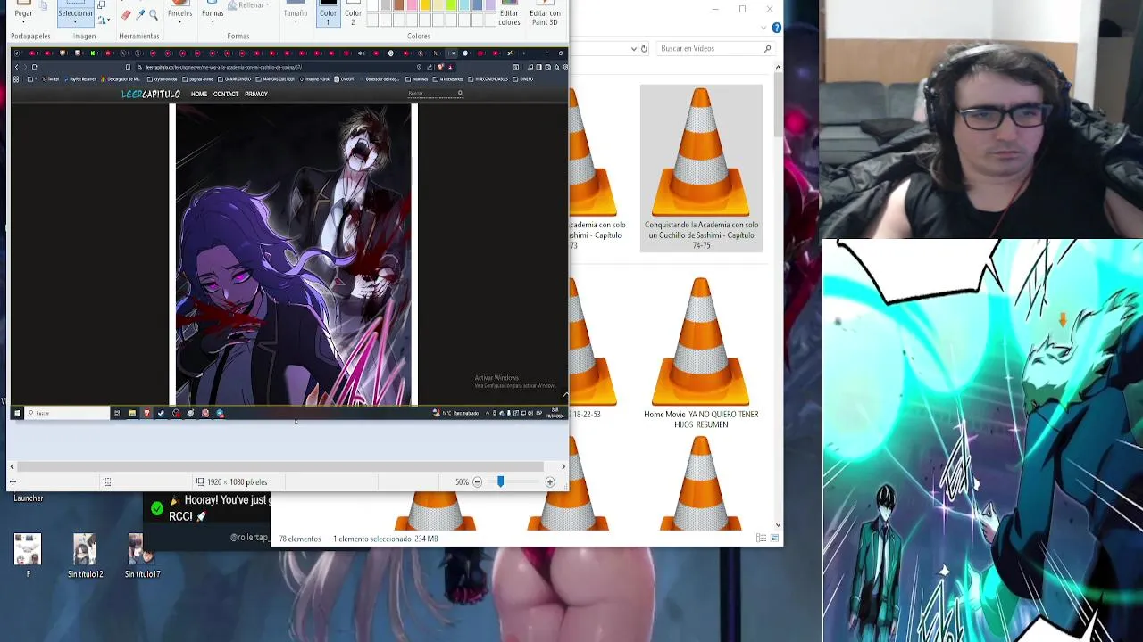Expand the Explorer ribbon chevron
Viewport: 1143px width, 642px height.
point(765,29)
